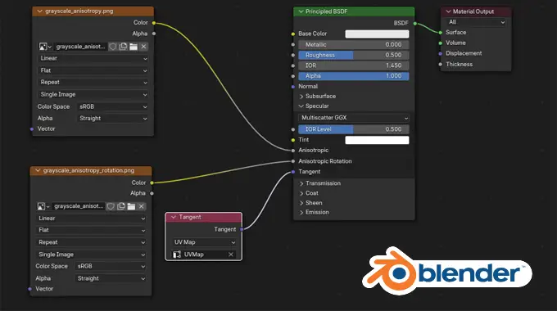Click UVMap name field in Tangent node

(204, 255)
